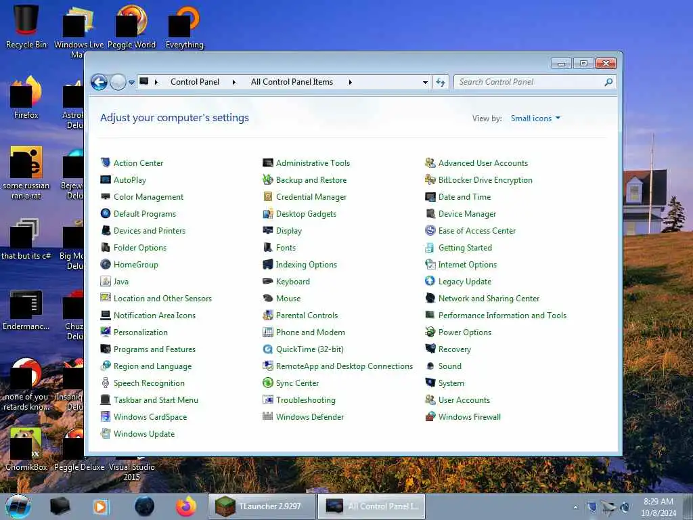The height and width of the screenshot is (520, 693).
Task: Open Folder Options link
Action: coord(140,247)
